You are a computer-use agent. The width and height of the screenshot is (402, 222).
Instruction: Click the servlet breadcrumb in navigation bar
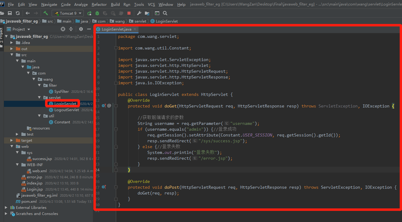point(138,21)
